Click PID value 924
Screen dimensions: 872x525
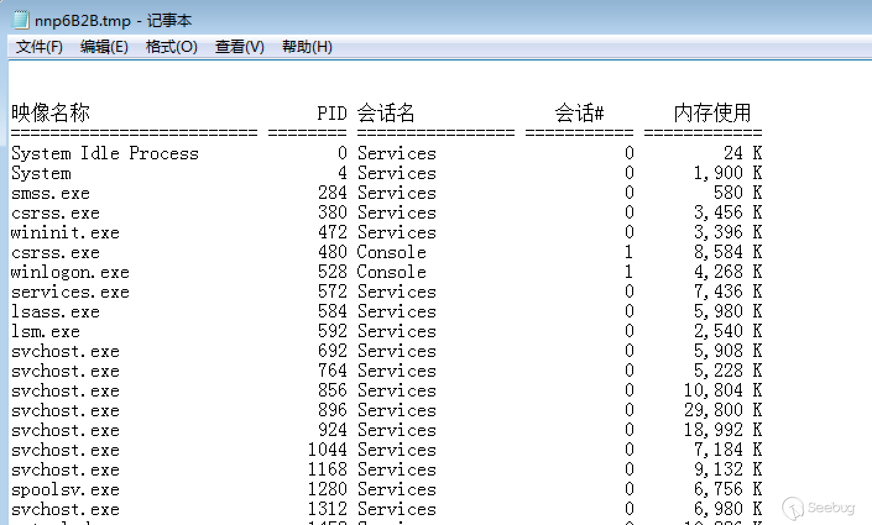click(333, 430)
